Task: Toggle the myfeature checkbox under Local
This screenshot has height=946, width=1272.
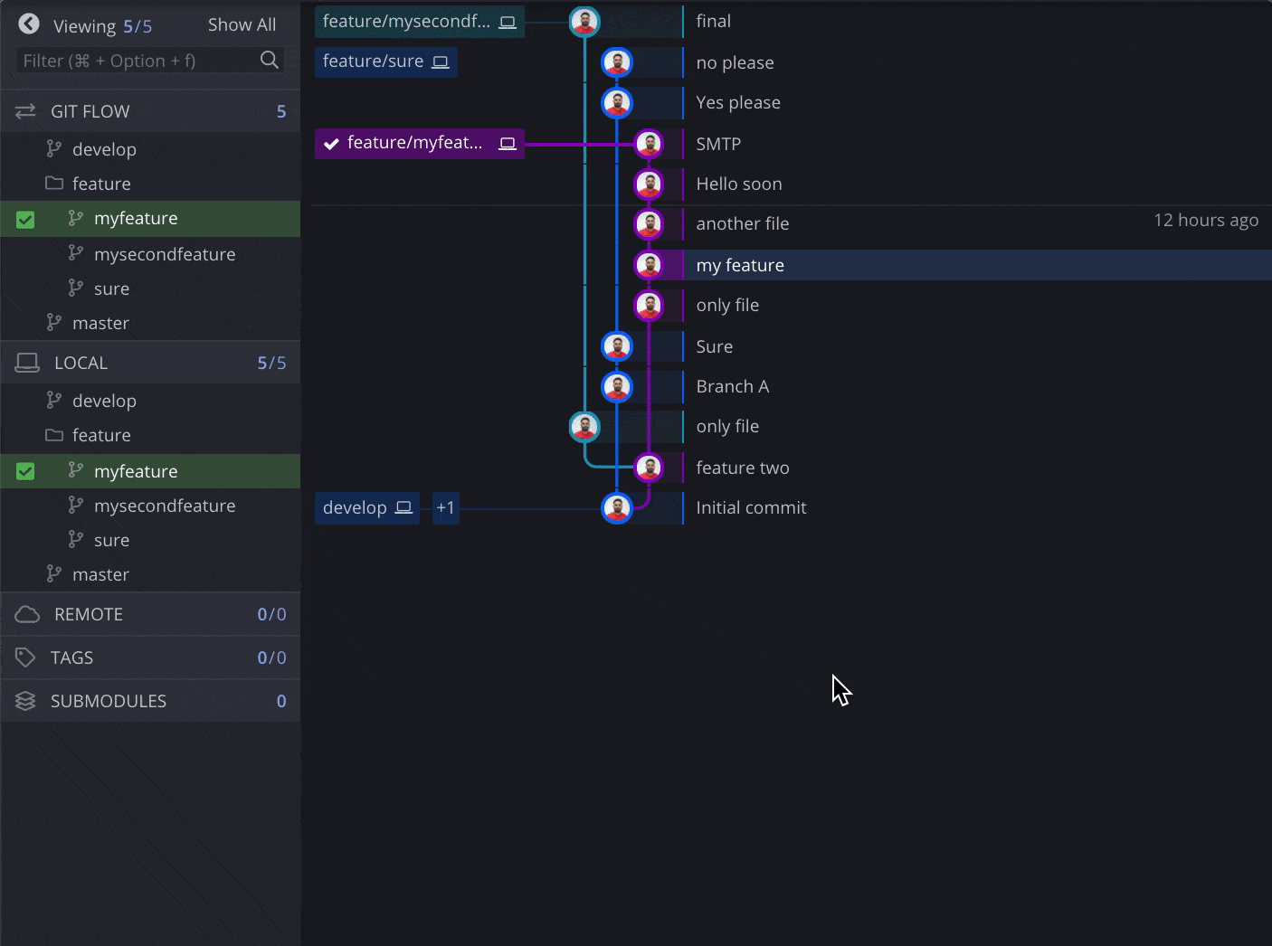Action: click(x=25, y=471)
